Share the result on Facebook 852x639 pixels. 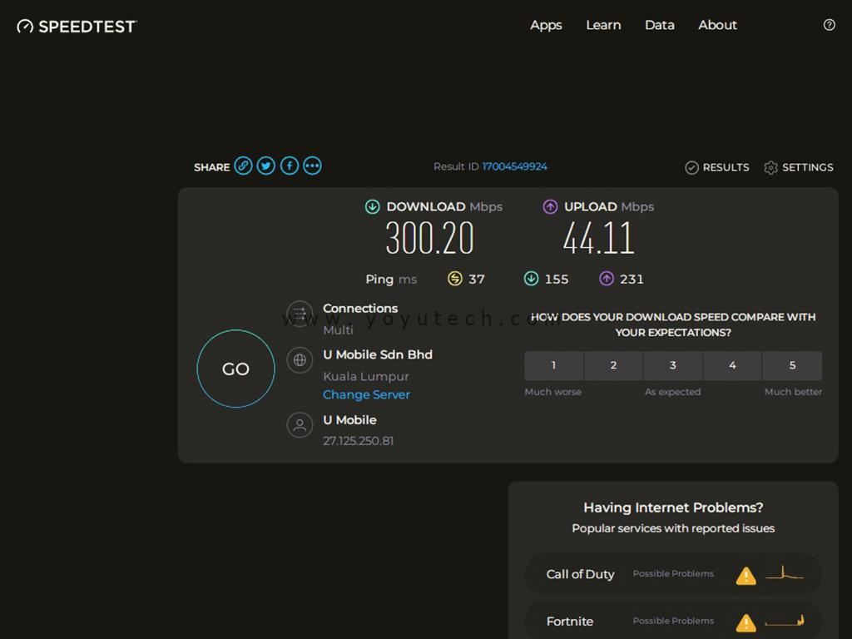pyautogui.click(x=289, y=166)
